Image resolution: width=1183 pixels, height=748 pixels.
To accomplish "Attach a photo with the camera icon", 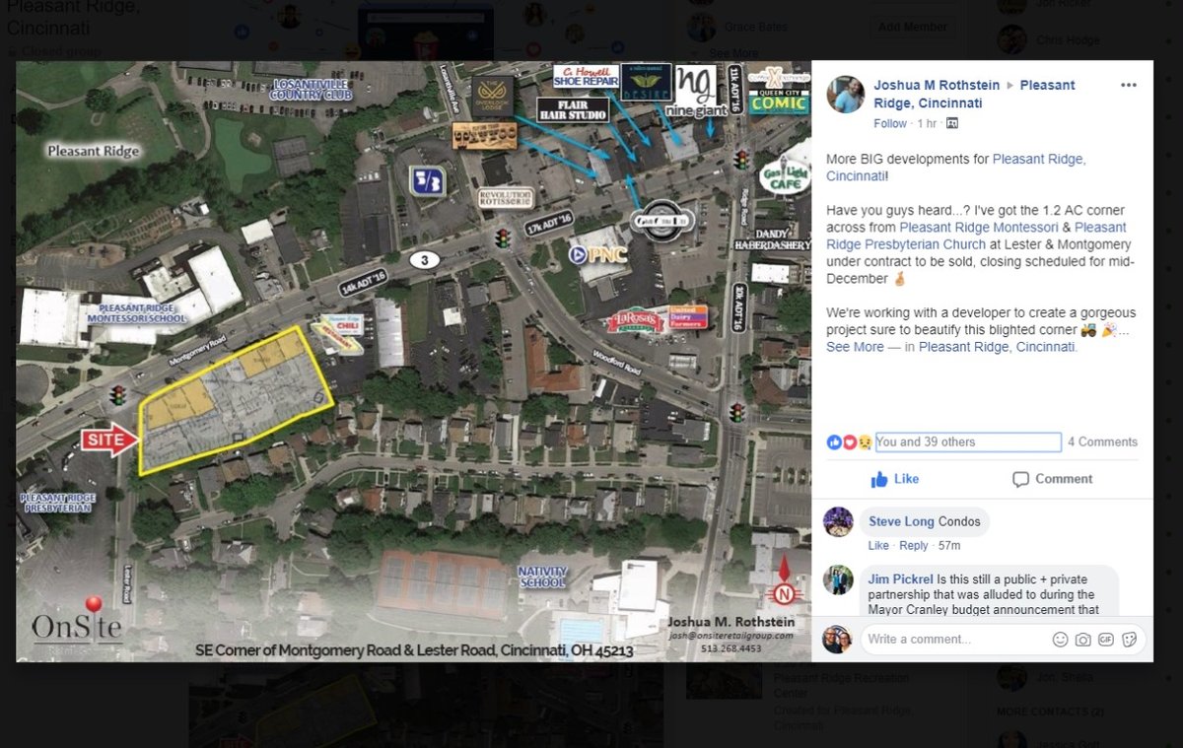I will [x=1083, y=640].
